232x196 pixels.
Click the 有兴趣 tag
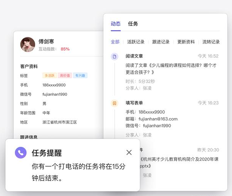80,76
